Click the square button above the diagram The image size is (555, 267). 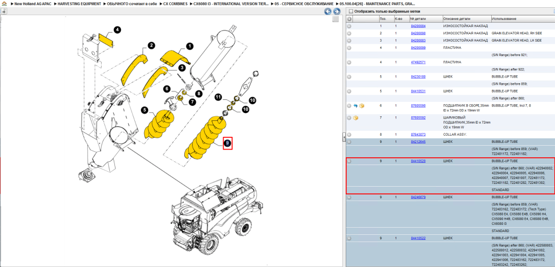tap(336, 19)
